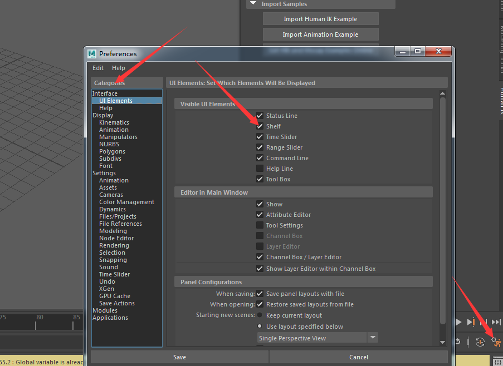
Task: Click step forward one key button
Action: (x=471, y=322)
